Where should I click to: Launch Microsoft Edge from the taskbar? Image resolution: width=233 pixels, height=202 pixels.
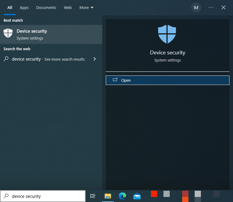click(122, 196)
